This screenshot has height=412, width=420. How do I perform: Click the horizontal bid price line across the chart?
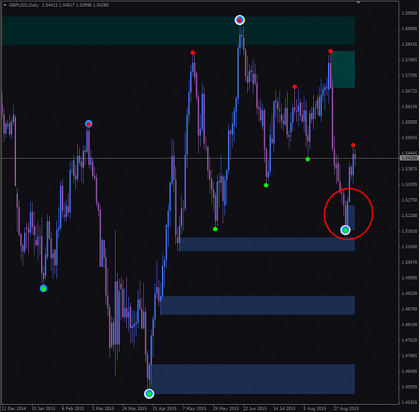coord(200,159)
